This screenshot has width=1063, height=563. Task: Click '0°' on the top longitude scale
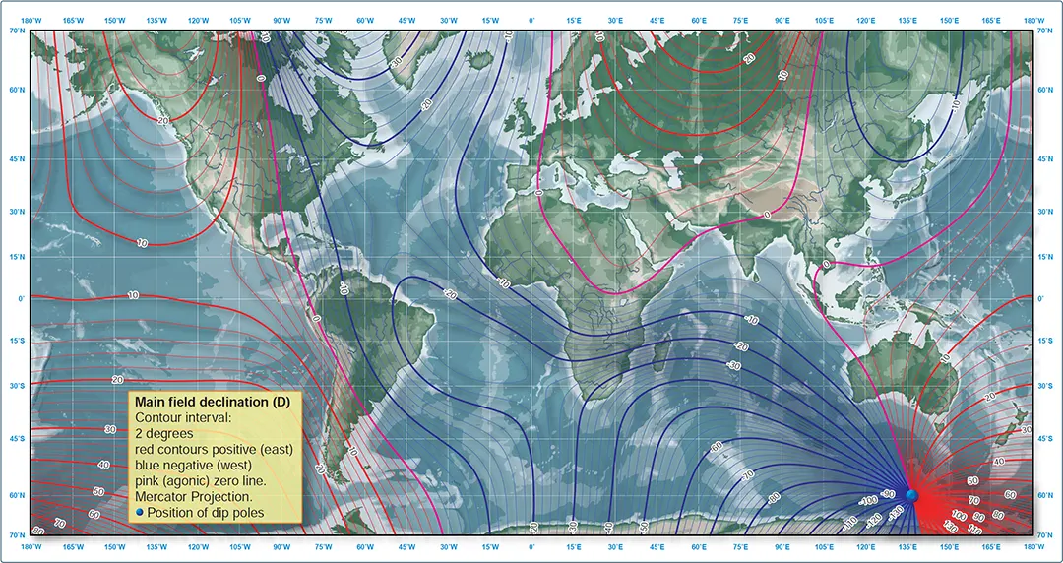click(531, 22)
